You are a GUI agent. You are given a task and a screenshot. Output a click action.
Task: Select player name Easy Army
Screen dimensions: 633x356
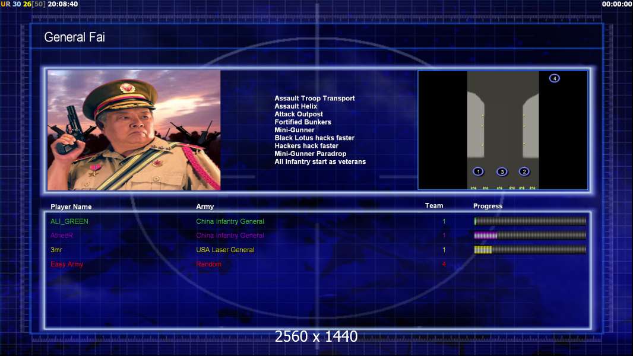click(67, 264)
